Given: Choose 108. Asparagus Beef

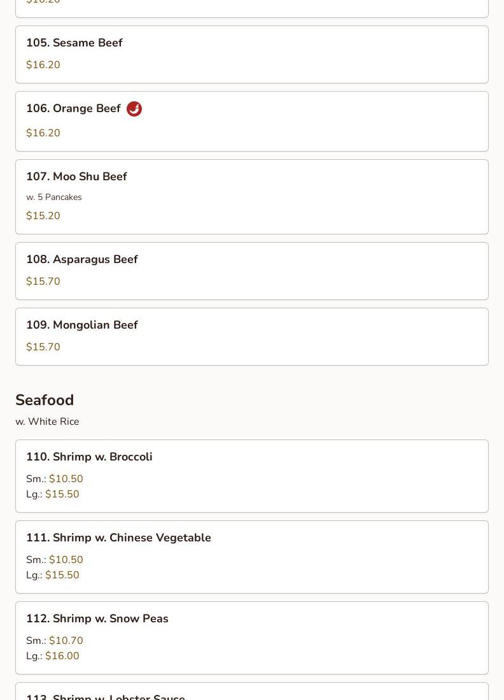Looking at the screenshot, I should coord(82,260).
